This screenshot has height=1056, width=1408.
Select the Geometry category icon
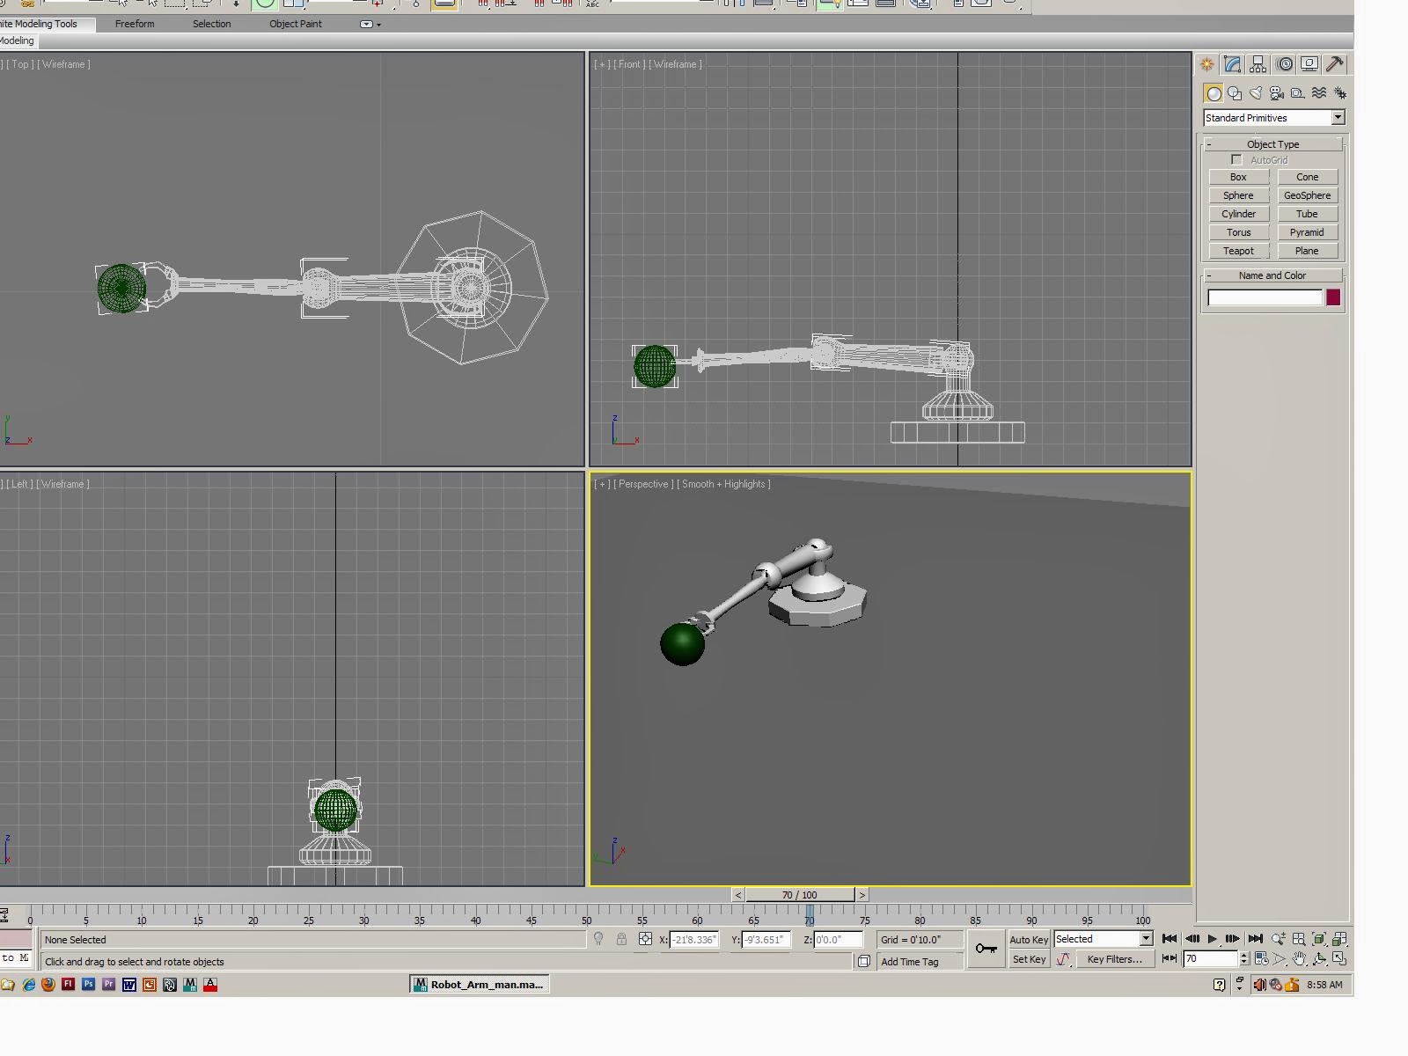1214,93
